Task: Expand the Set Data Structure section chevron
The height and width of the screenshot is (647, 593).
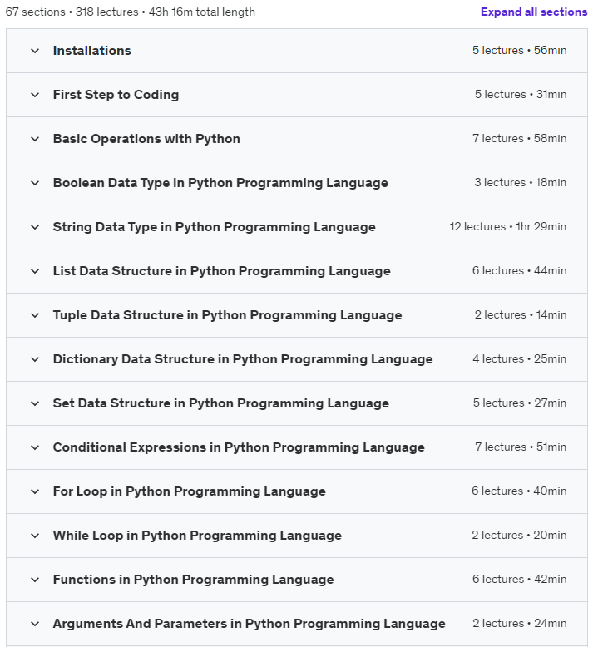Action: (35, 403)
